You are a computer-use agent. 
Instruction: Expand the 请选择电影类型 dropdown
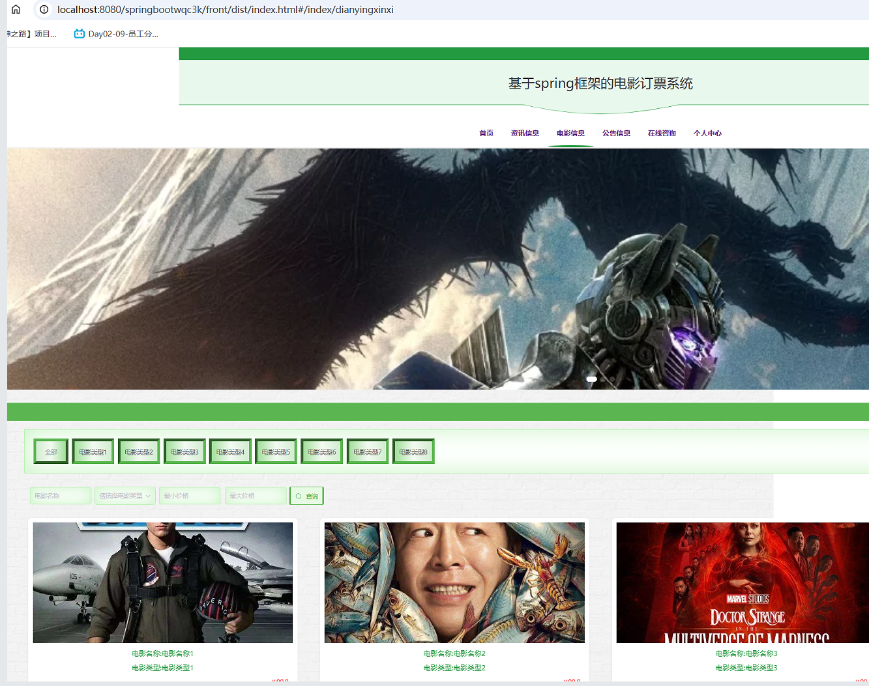click(125, 496)
